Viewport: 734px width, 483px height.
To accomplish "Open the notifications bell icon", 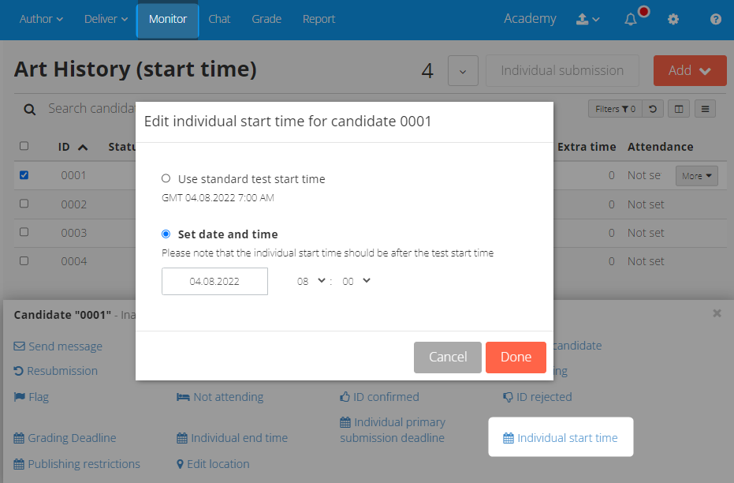I will 631,19.
